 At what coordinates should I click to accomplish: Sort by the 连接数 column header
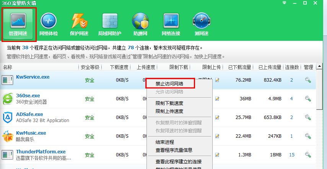pos(292,67)
